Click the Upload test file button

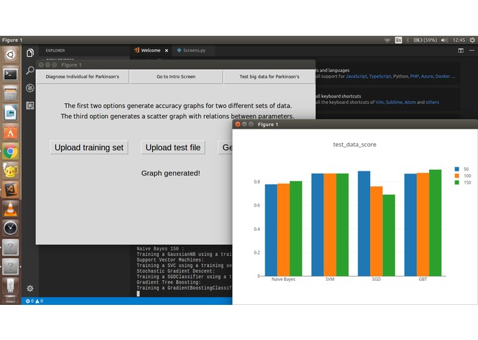173,147
